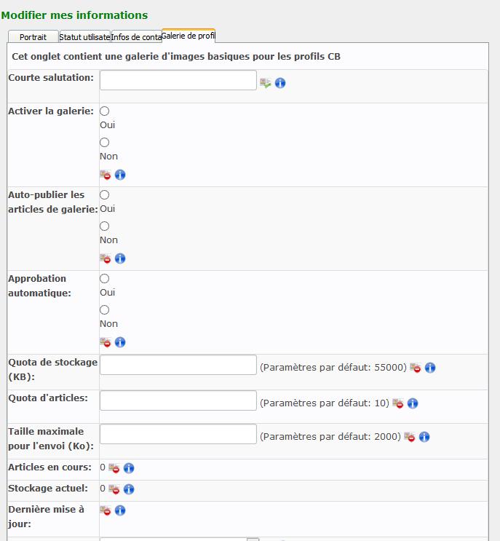The image size is (500, 541).
Task: Click hidden-on-profile icon for Stockage actuel
Action: click(114, 489)
